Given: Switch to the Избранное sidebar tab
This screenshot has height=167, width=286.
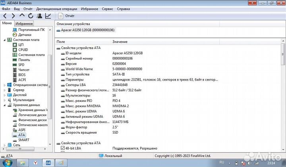Looking at the screenshot, I should (x=24, y=23).
